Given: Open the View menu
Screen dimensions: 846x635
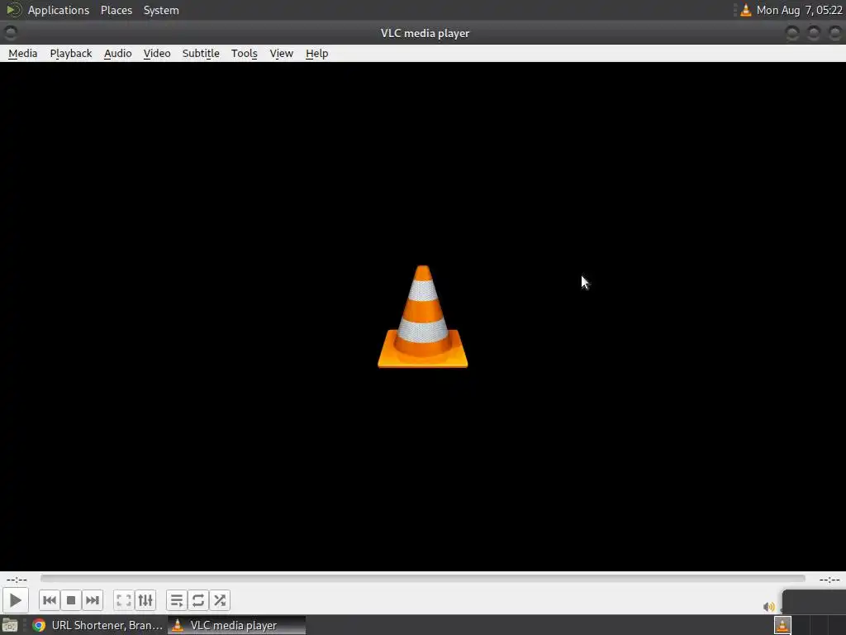Looking at the screenshot, I should pos(281,54).
